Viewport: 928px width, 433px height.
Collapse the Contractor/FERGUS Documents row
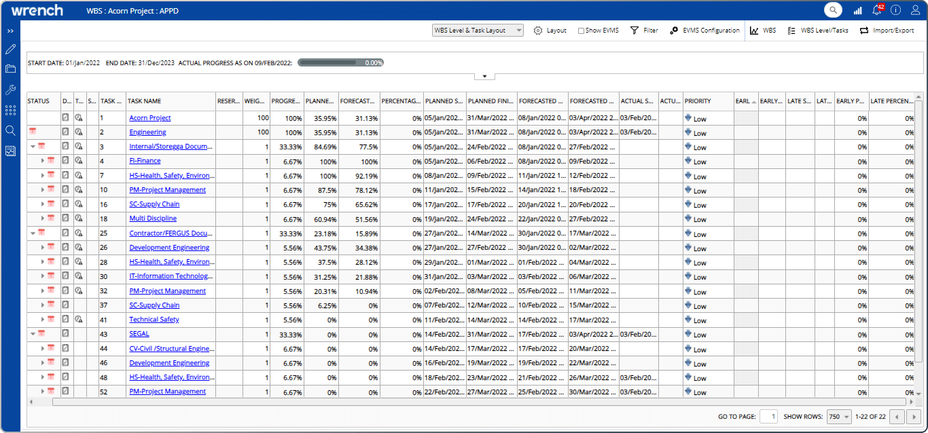pyautogui.click(x=33, y=233)
